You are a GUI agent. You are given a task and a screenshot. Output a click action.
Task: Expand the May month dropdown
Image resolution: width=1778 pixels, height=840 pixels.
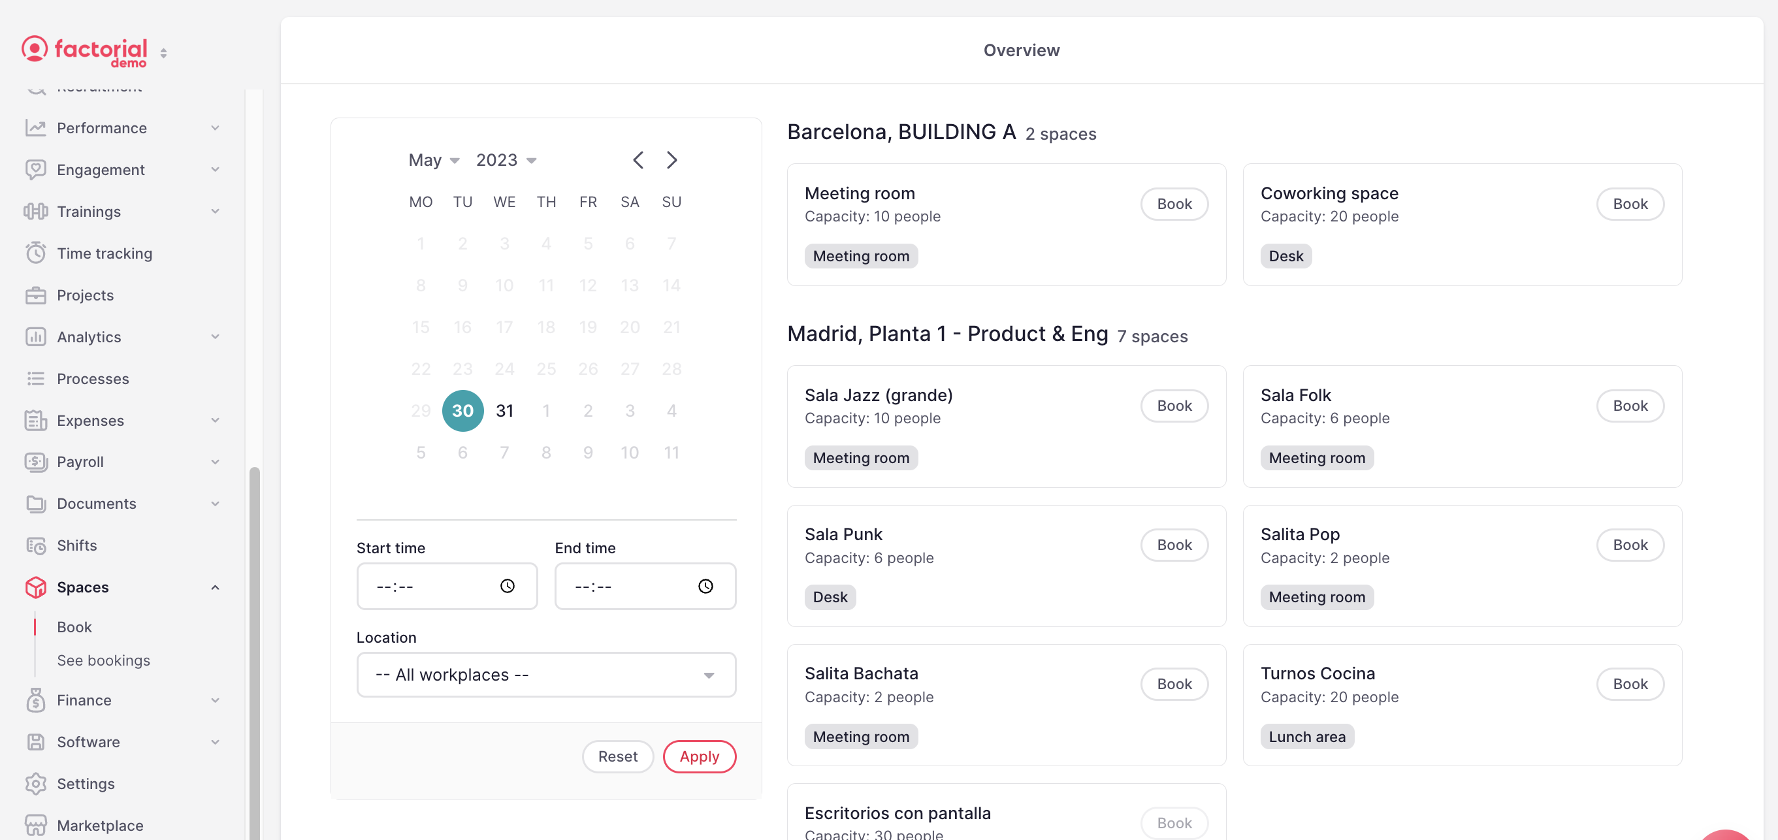click(433, 159)
